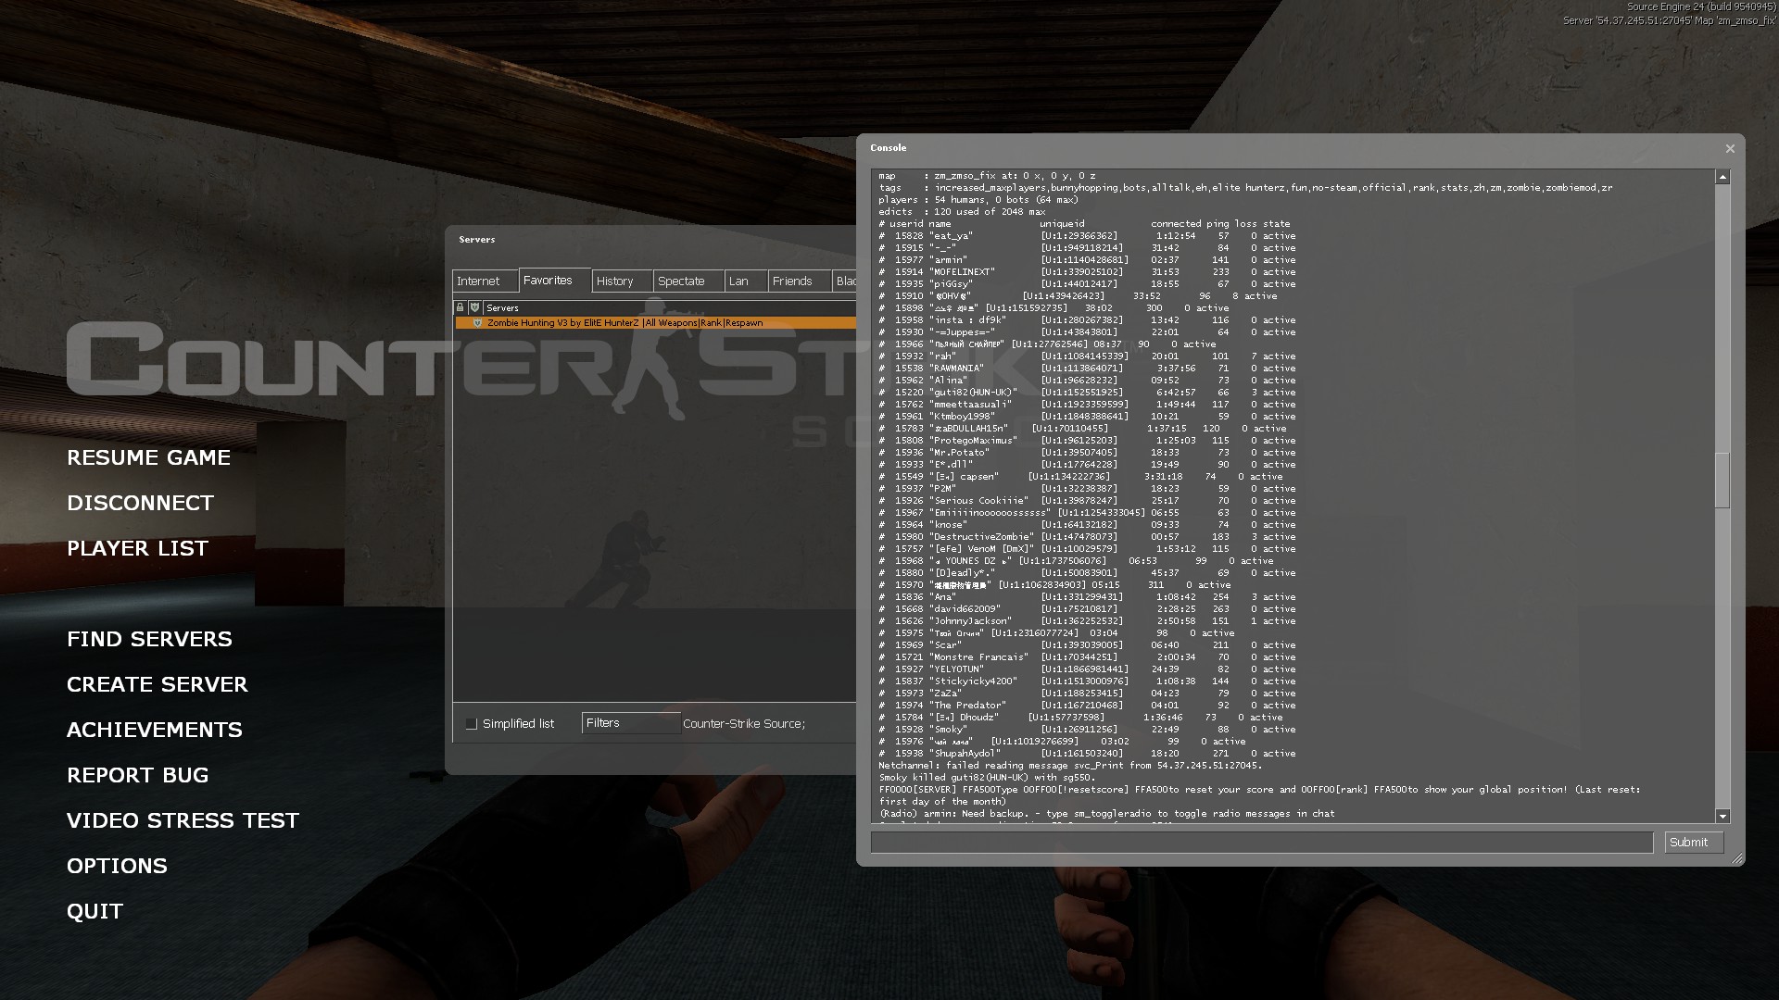Click console line for player "eat_ya"
Image resolution: width=1779 pixels, height=1000 pixels.
point(1087,236)
